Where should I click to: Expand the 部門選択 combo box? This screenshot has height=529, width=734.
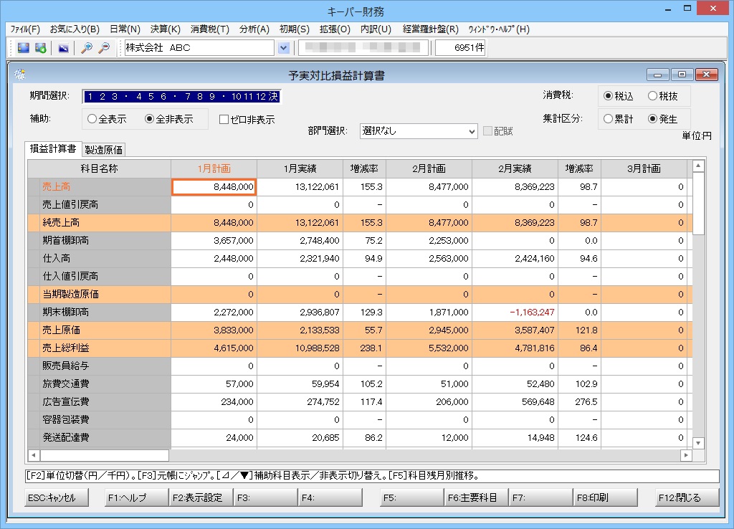click(x=472, y=132)
